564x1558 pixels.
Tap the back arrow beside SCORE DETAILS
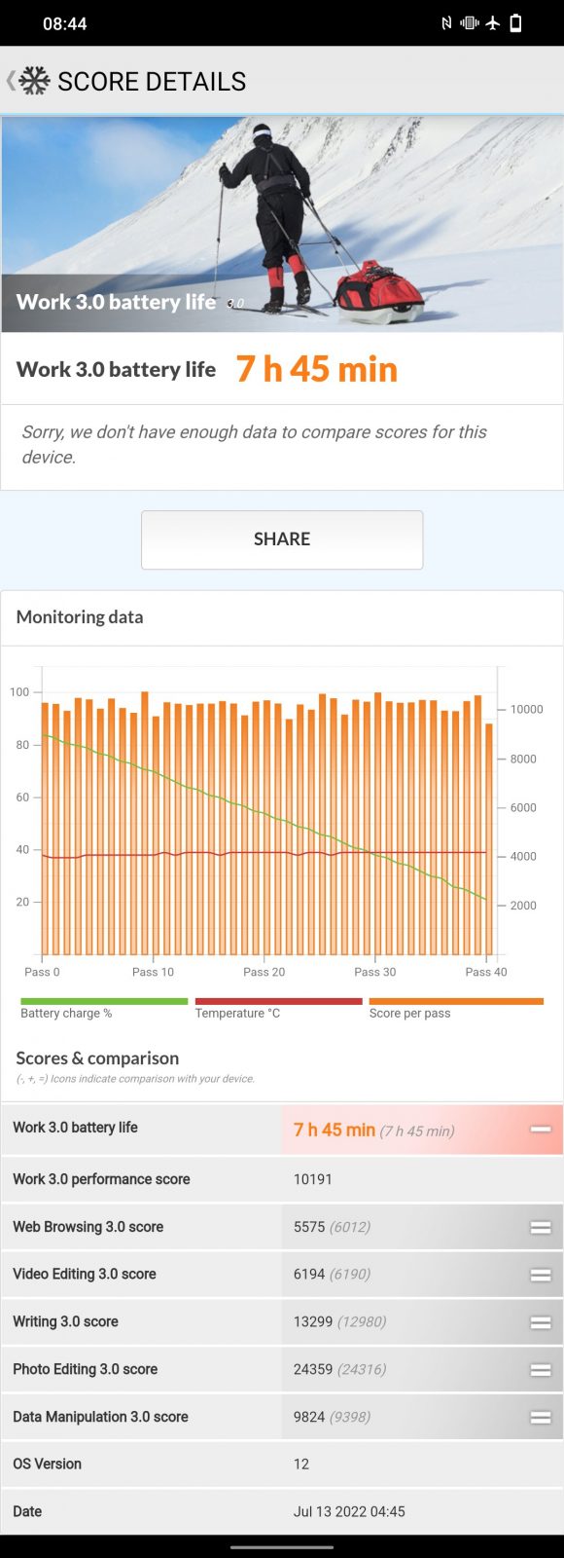[11, 81]
